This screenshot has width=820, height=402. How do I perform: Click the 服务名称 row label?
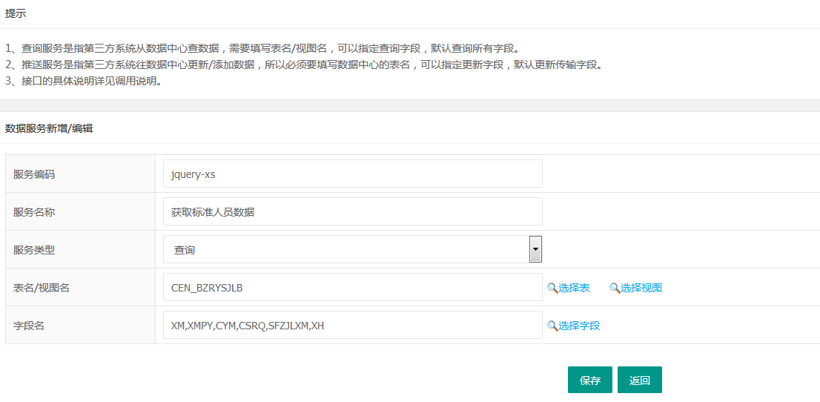tap(34, 212)
